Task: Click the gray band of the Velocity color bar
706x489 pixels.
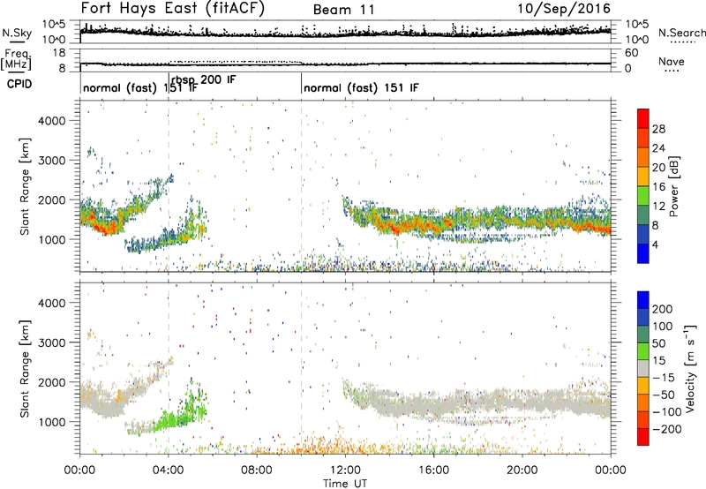Action: (643, 368)
